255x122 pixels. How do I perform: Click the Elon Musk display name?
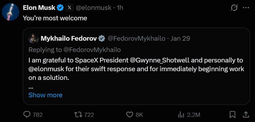coord(39,8)
